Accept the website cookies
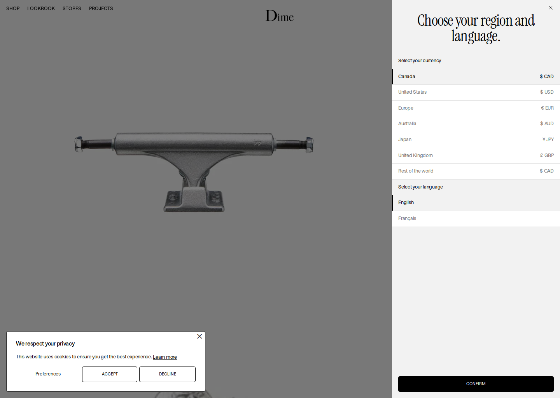 (109, 374)
